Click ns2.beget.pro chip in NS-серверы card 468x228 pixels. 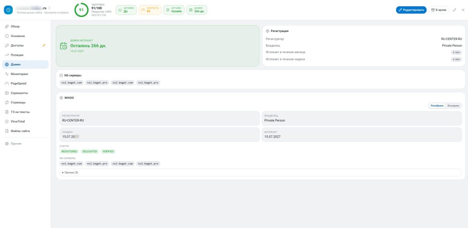click(x=149, y=83)
